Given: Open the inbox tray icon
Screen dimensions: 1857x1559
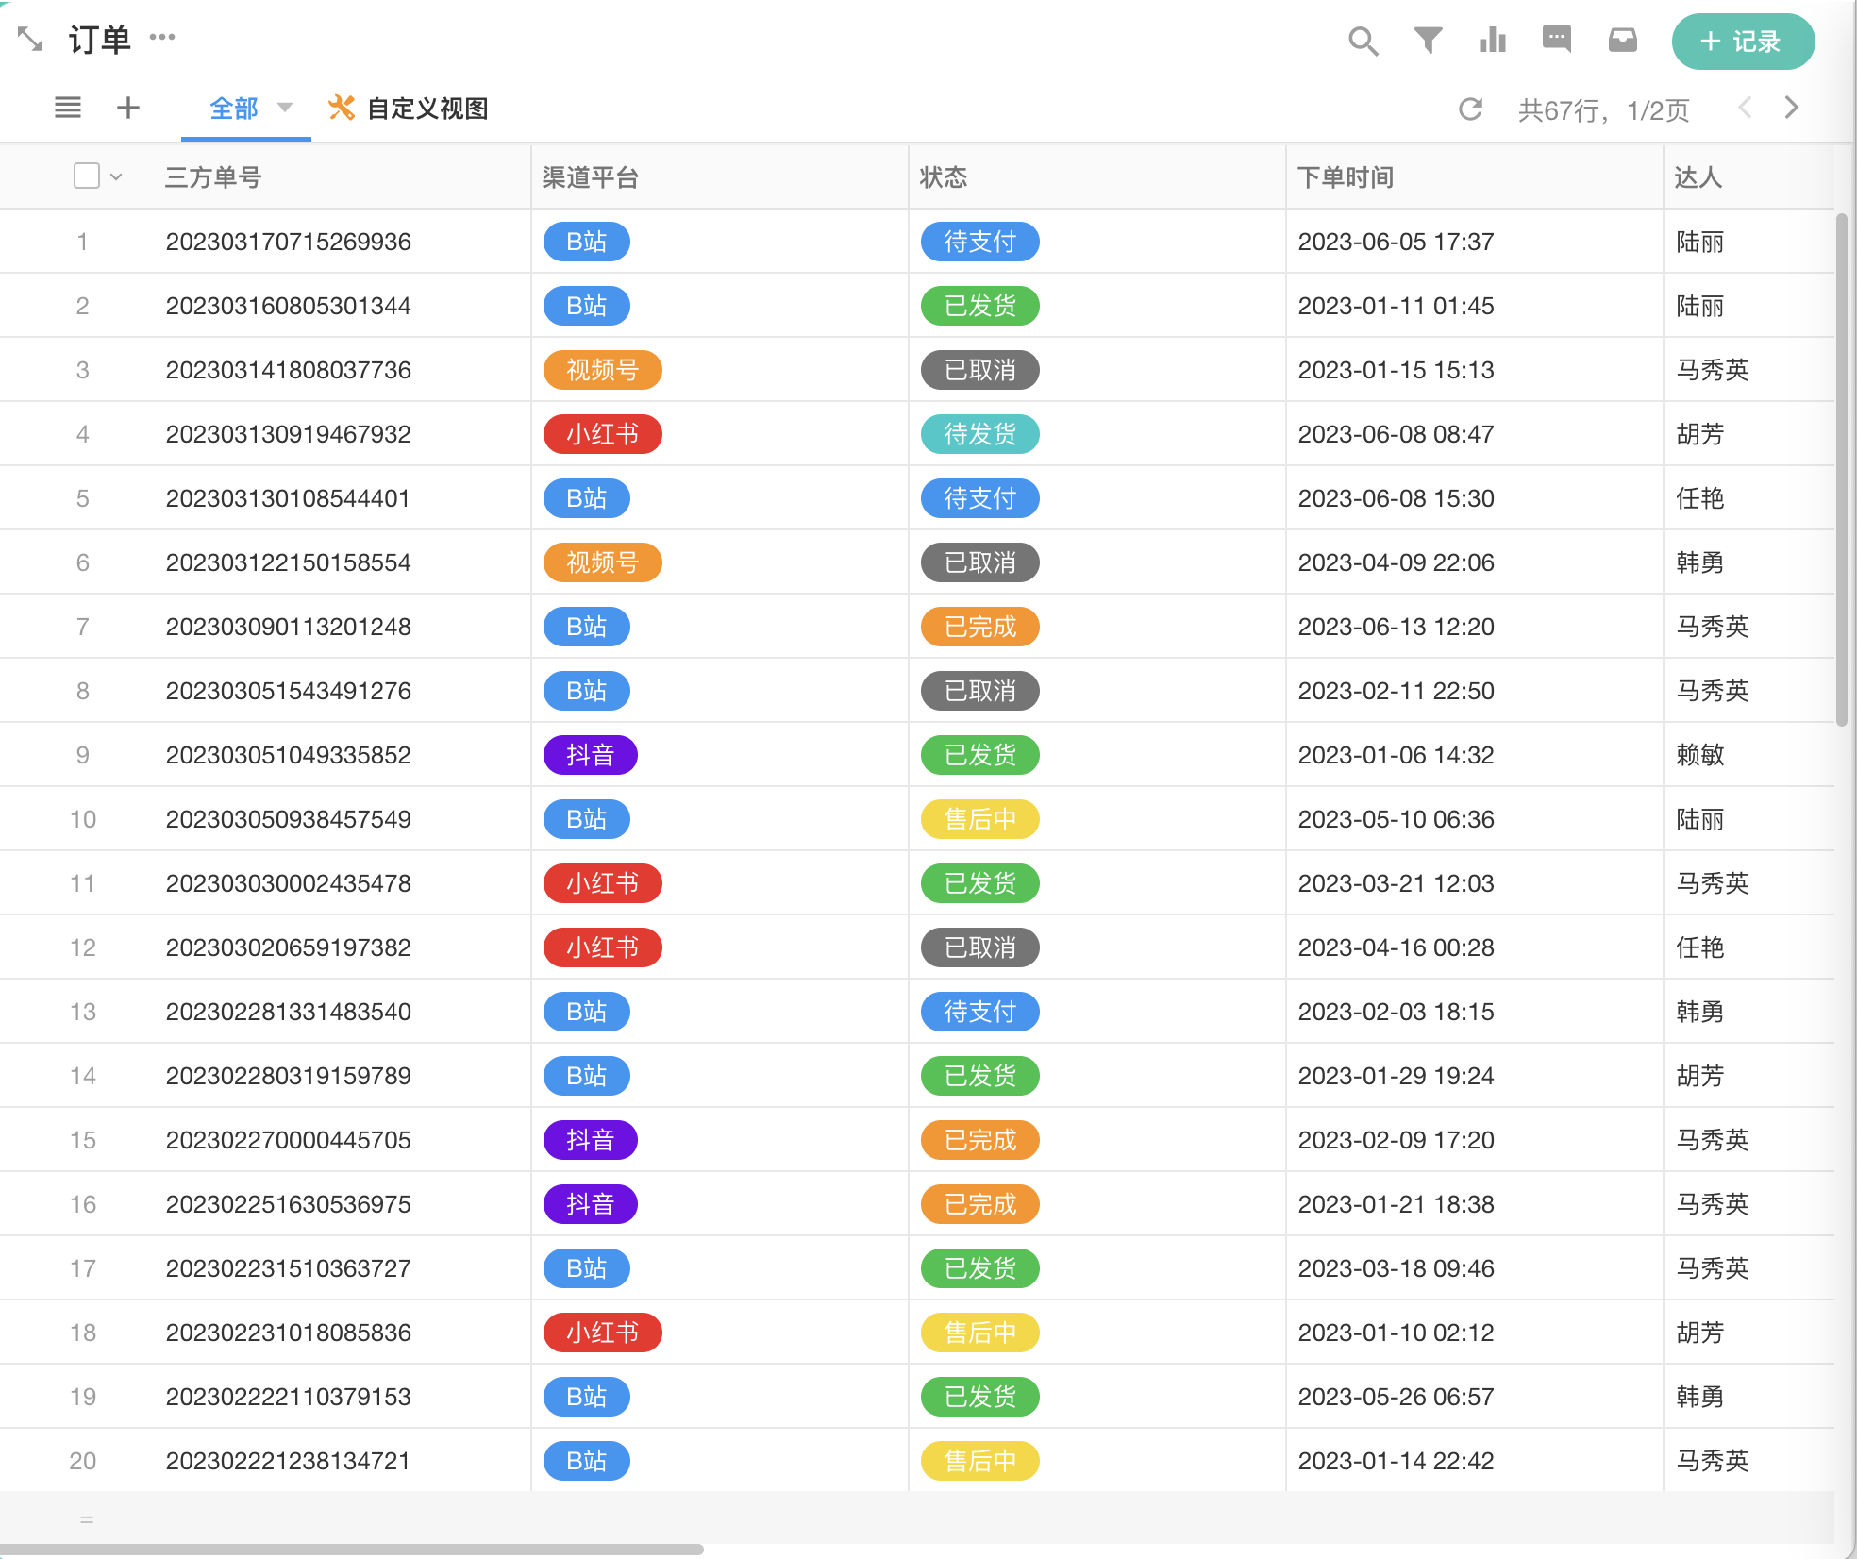Looking at the screenshot, I should point(1623,40).
